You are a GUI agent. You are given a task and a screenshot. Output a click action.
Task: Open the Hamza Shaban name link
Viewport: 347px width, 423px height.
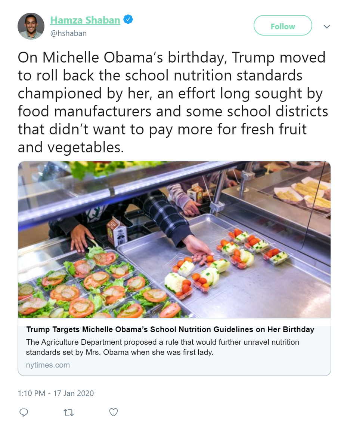(x=85, y=20)
